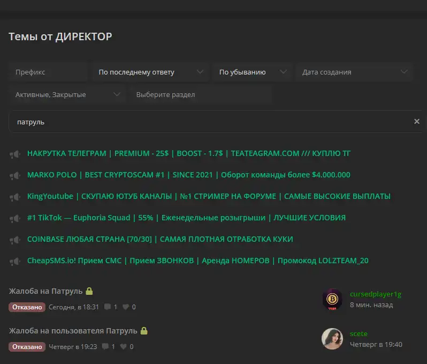Click megaphone icon beside НАКРУТКА ТЕЛЕГРАМ ad
Image resolution: width=427 pixels, height=364 pixels.
pyautogui.click(x=14, y=154)
